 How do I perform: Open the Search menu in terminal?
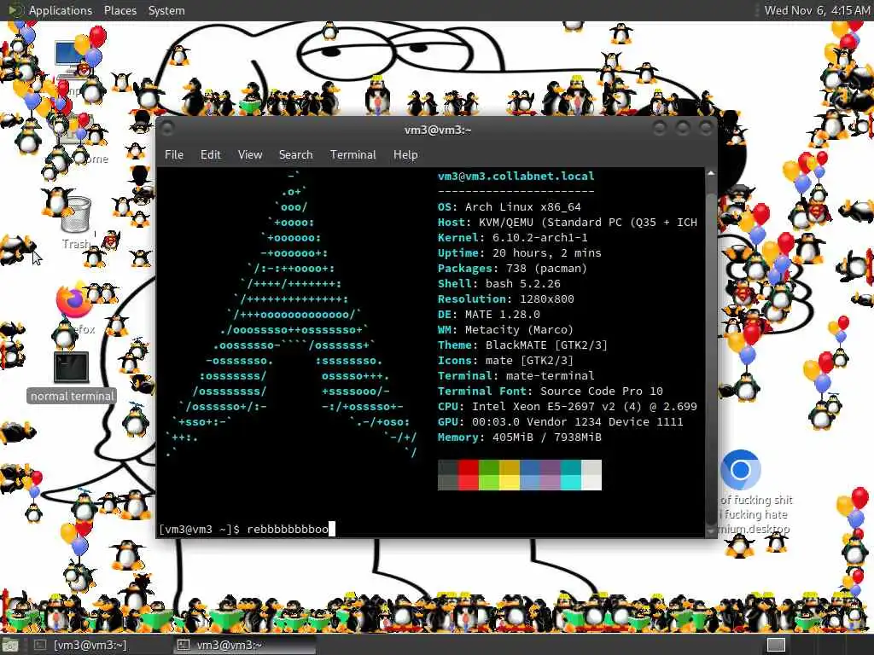coord(295,155)
